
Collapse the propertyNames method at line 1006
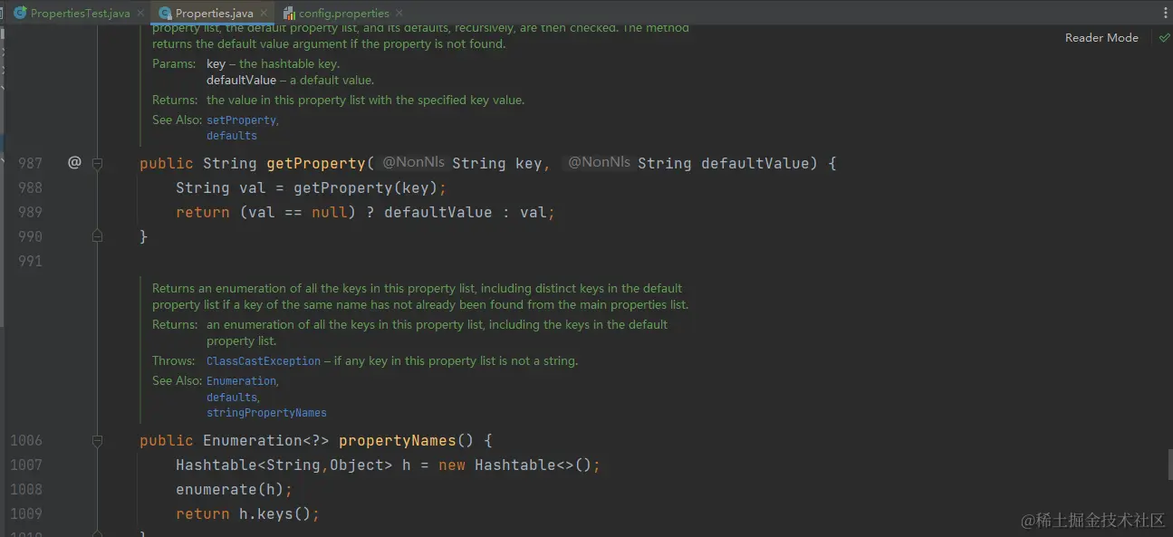97,440
